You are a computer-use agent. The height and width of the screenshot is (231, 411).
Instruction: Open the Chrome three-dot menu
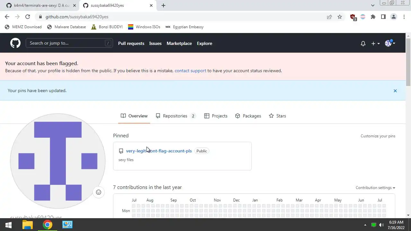click(404, 17)
